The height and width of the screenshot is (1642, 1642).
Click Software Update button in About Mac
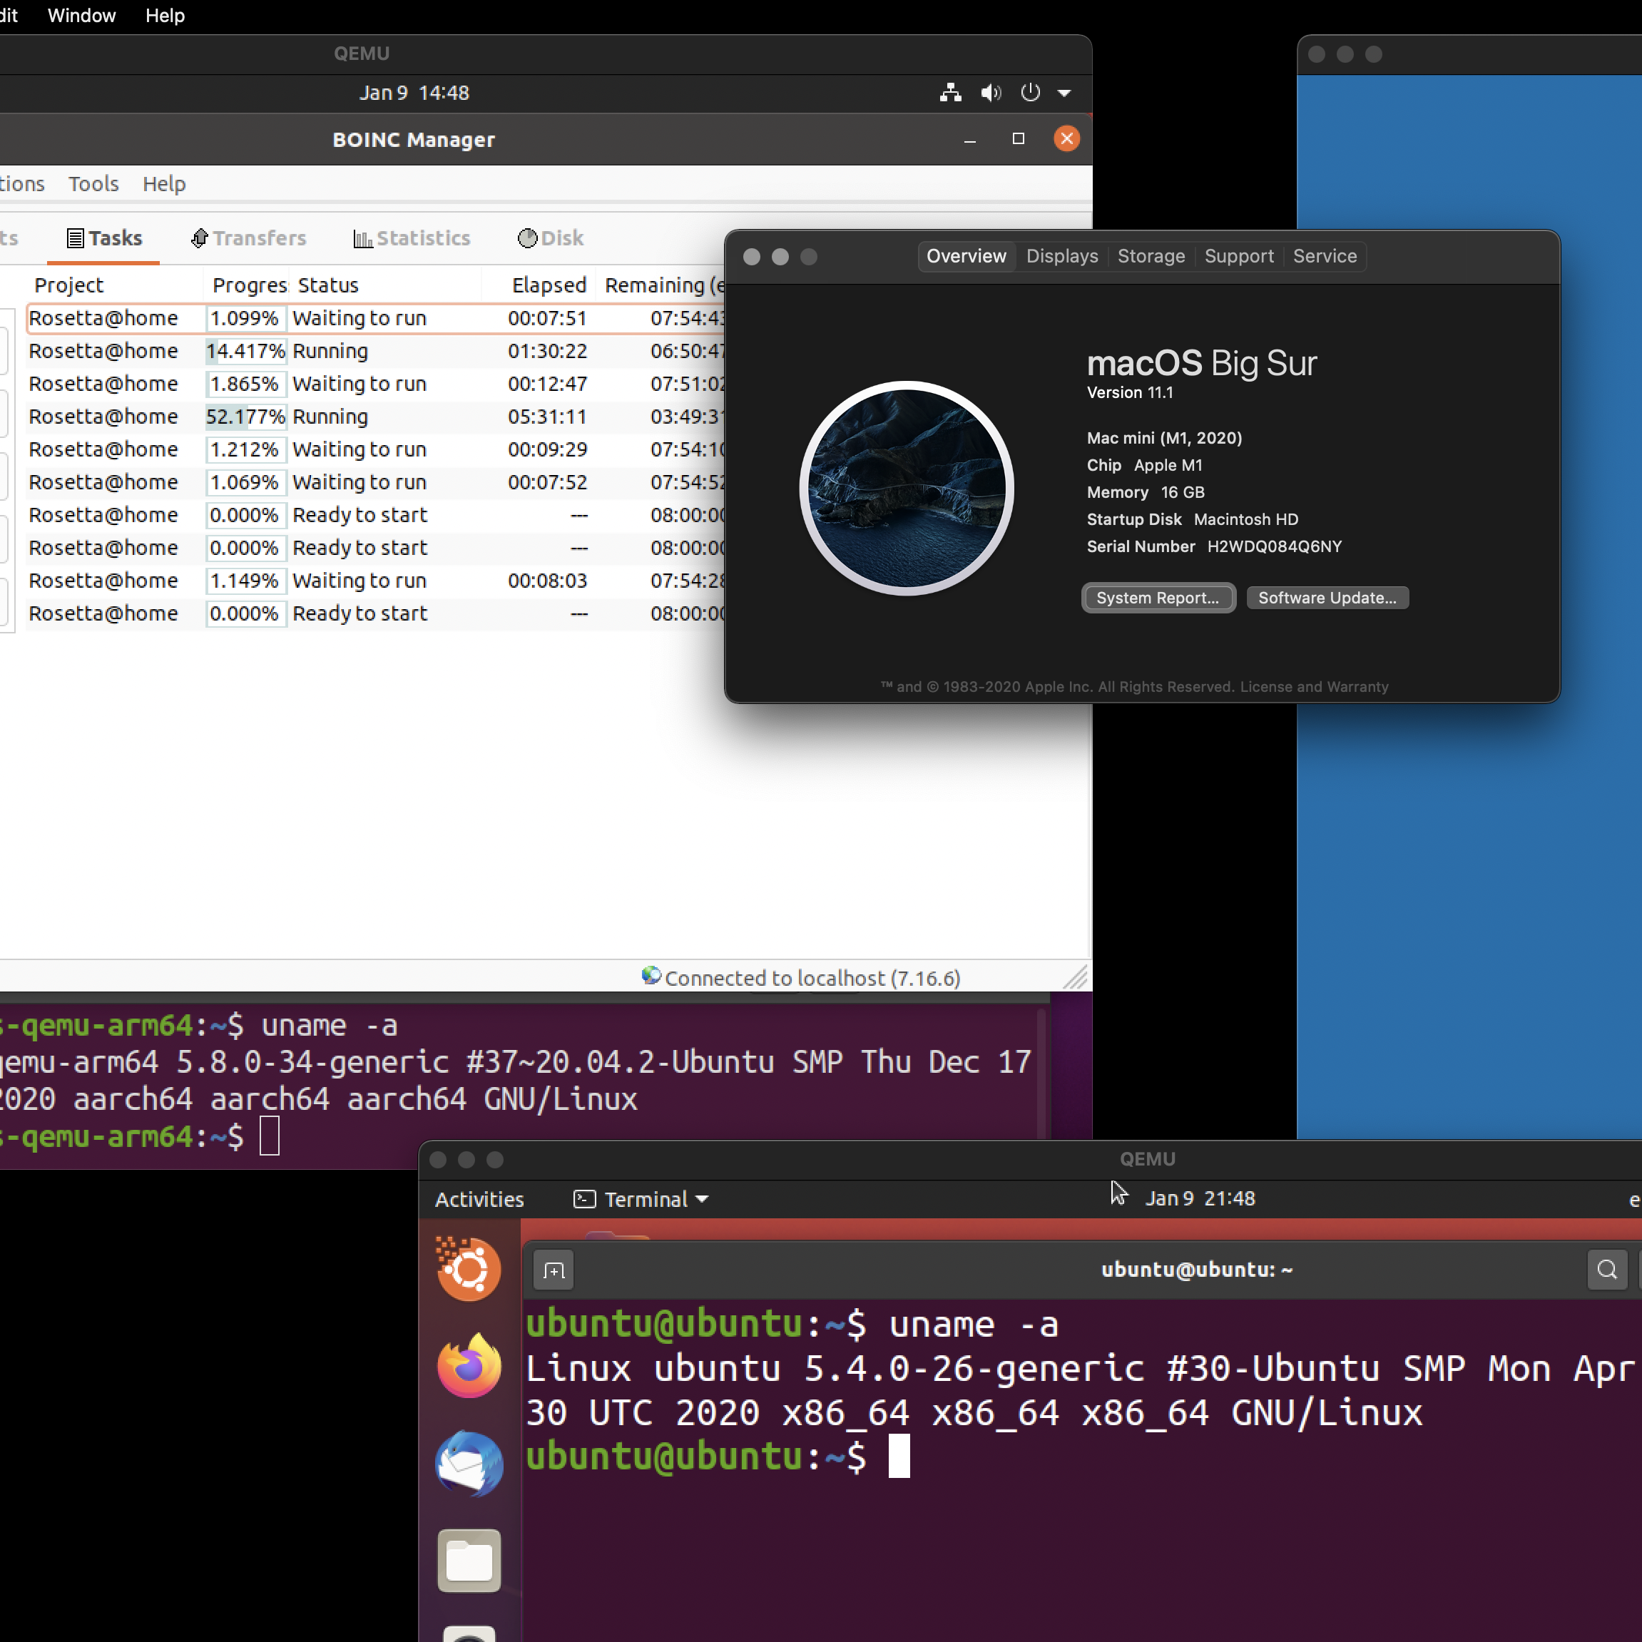[1325, 597]
